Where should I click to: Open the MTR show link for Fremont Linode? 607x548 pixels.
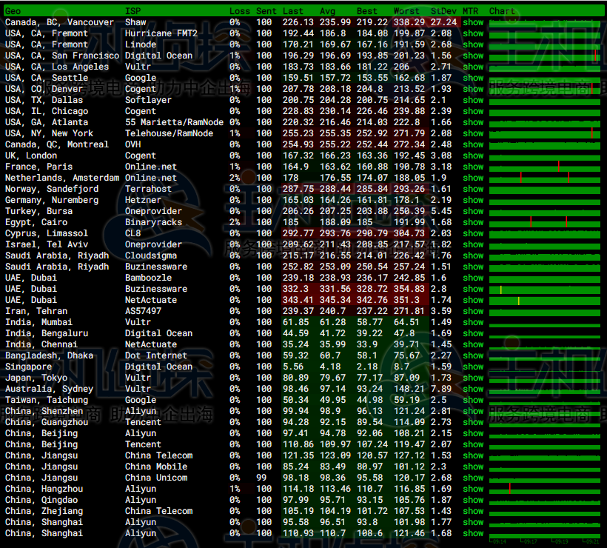(473, 44)
